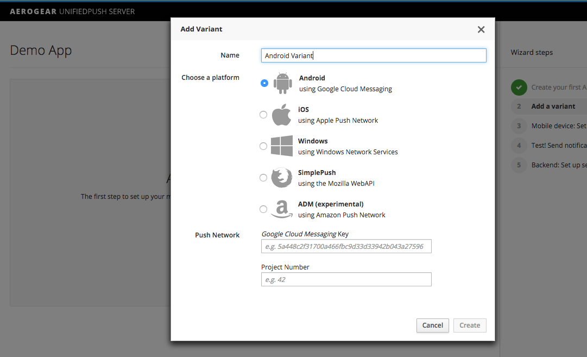Click the Name text field
The image size is (587, 357).
[373, 55]
